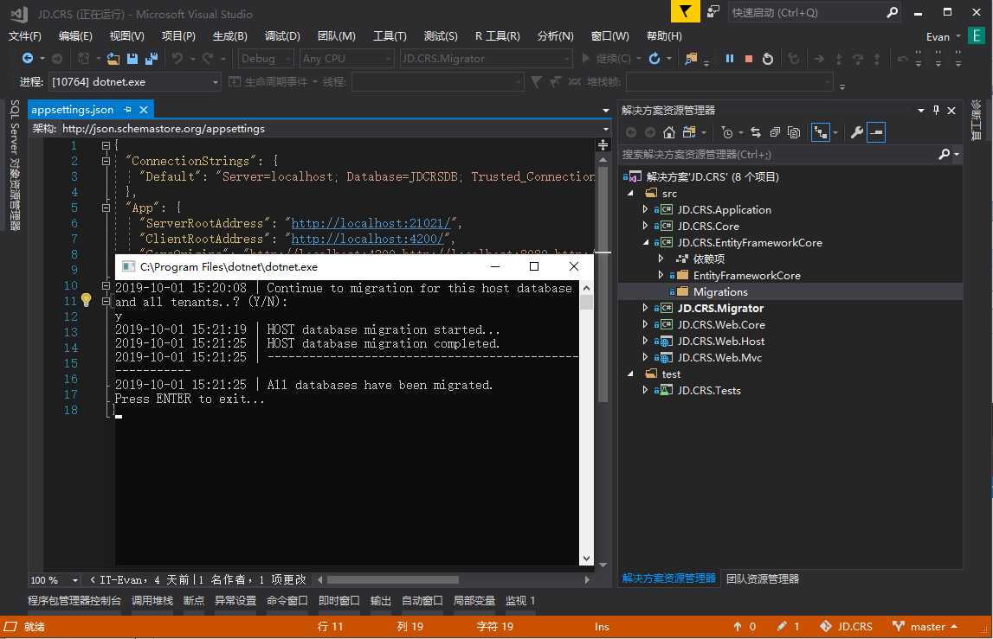The width and height of the screenshot is (993, 639).
Task: Click the lightbulb quick actions icon on line 11
Action: (86, 300)
